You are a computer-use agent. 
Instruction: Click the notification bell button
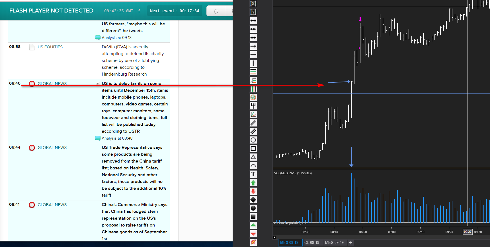216,11
